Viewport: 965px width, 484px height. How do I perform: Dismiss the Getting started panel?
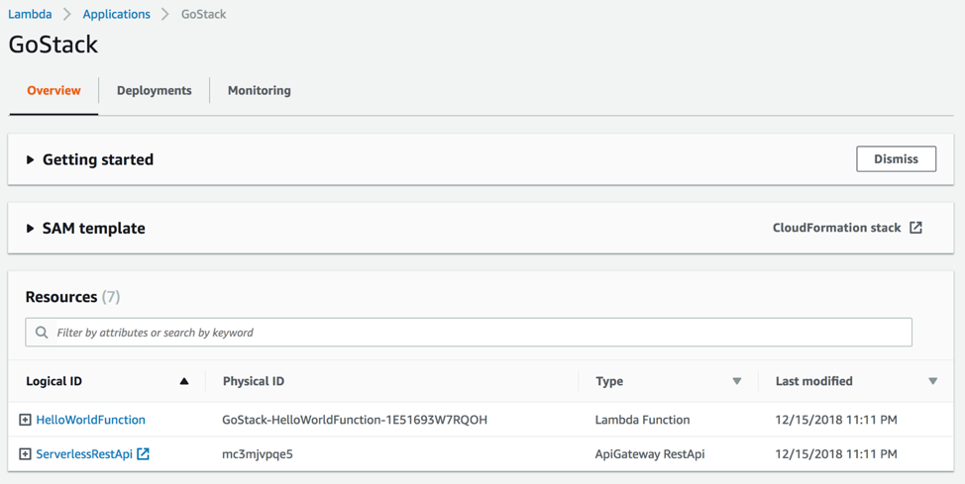(896, 159)
